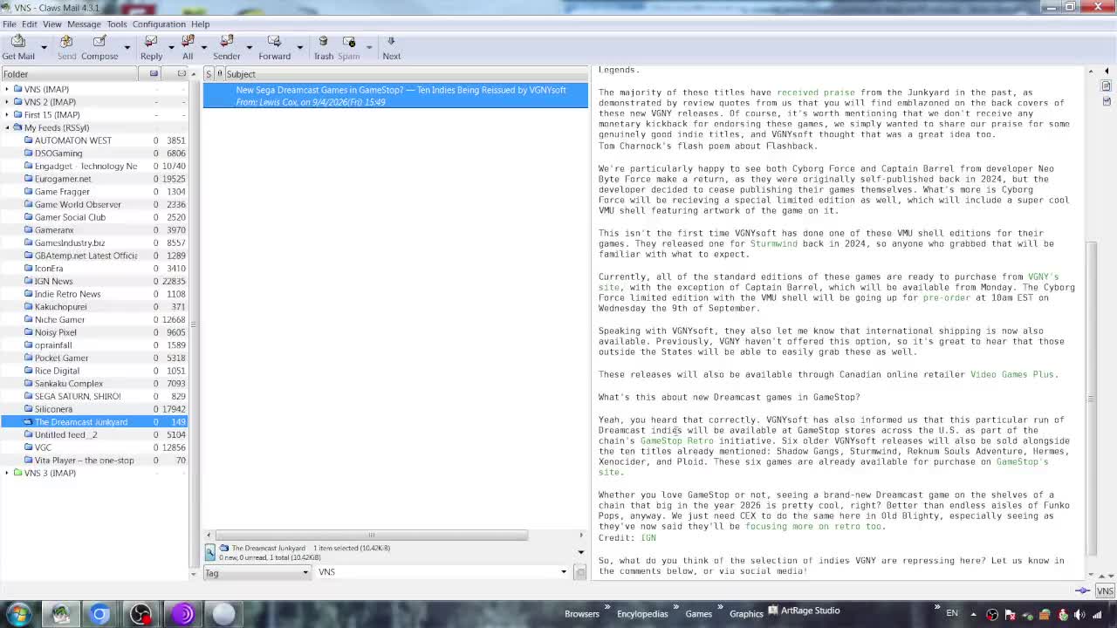Image resolution: width=1117 pixels, height=628 pixels.
Task: Open the Games taskbar toolbar
Action: [x=698, y=614]
